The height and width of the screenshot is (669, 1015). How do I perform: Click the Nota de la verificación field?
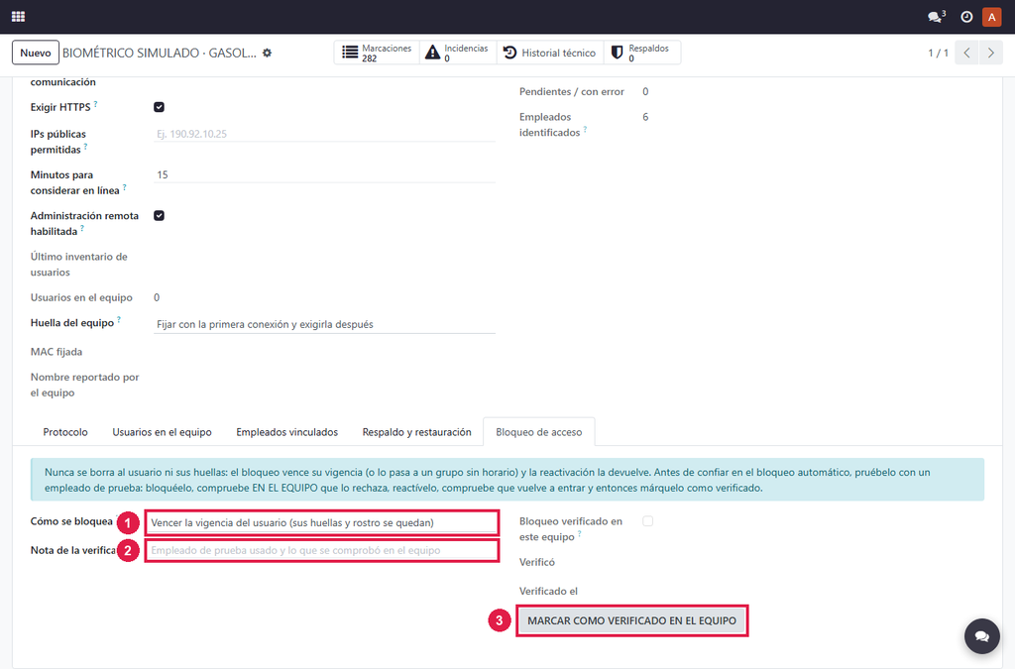coord(322,551)
